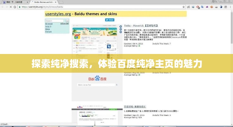Click the 'Updated: Sep 25, 2016' text
The width and height of the screenshot is (233, 127).
(134, 115)
